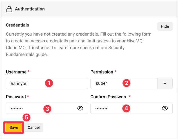Screen dimensions: 178x139
Task: Toggle visibility of the Confirm Password field
Action: pyautogui.click(x=165, y=108)
